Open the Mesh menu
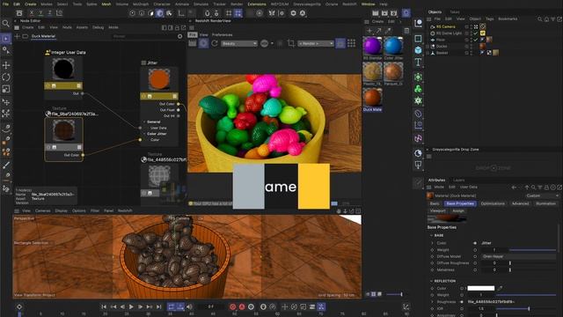563x317 pixels. tap(106, 4)
